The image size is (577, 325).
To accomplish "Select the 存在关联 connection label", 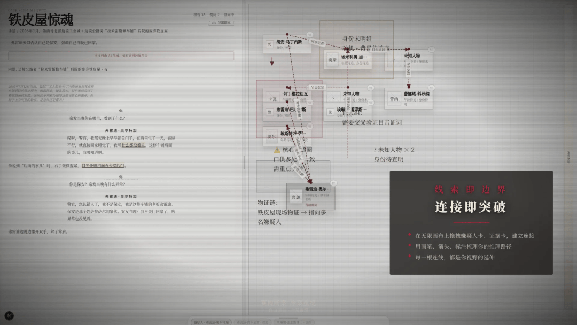I will coord(408,69).
